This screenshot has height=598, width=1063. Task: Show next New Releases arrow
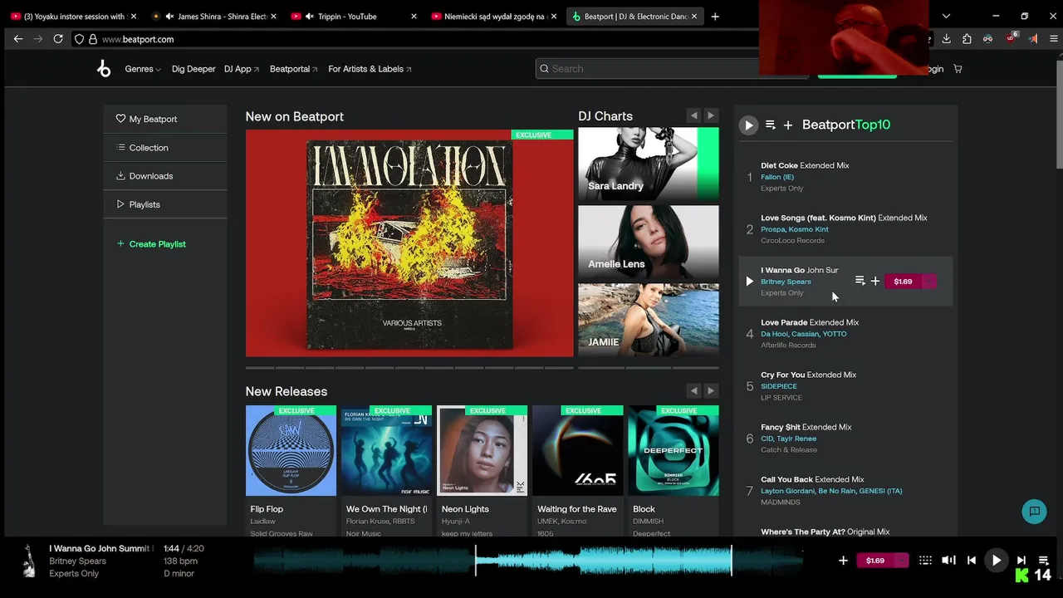point(710,390)
